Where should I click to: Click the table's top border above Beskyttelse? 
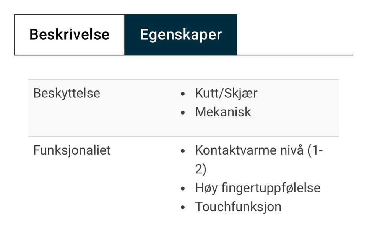point(183,80)
